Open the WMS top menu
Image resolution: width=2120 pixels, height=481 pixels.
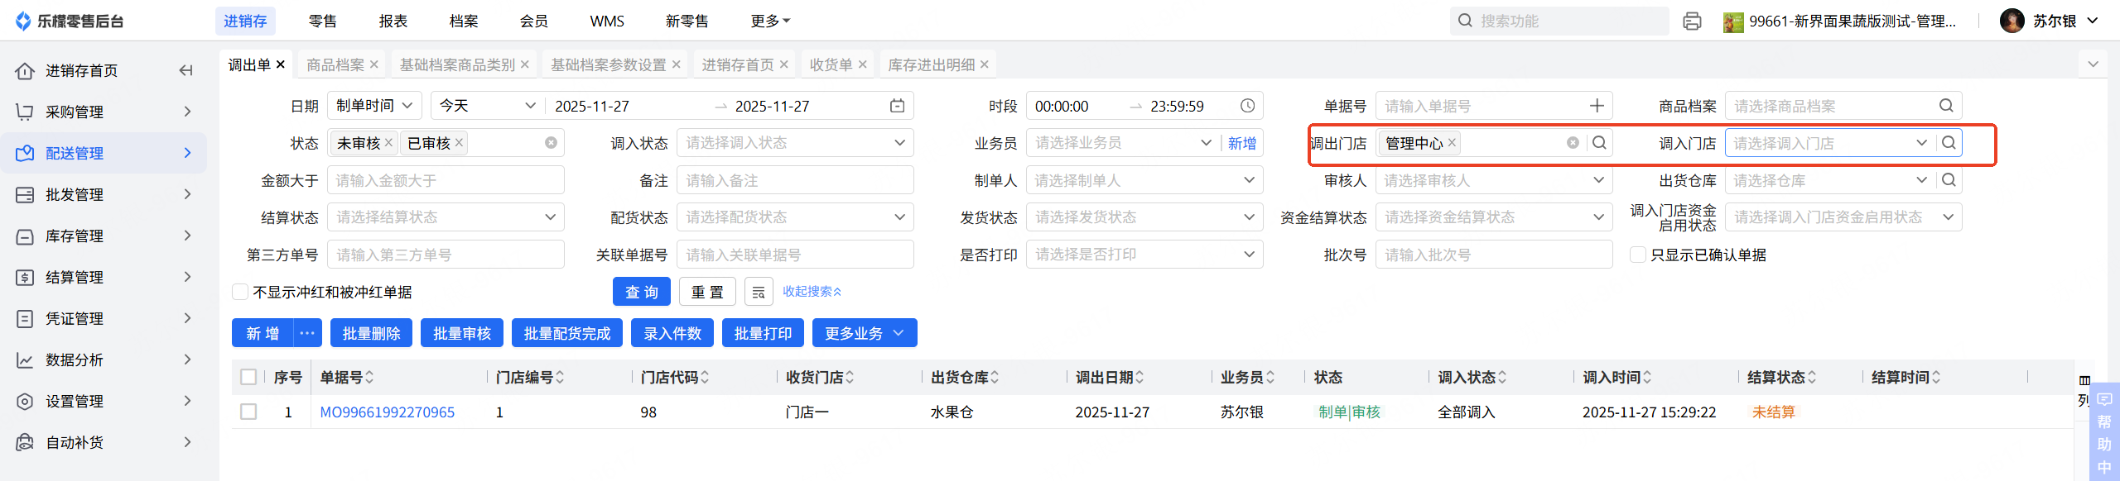tap(607, 21)
